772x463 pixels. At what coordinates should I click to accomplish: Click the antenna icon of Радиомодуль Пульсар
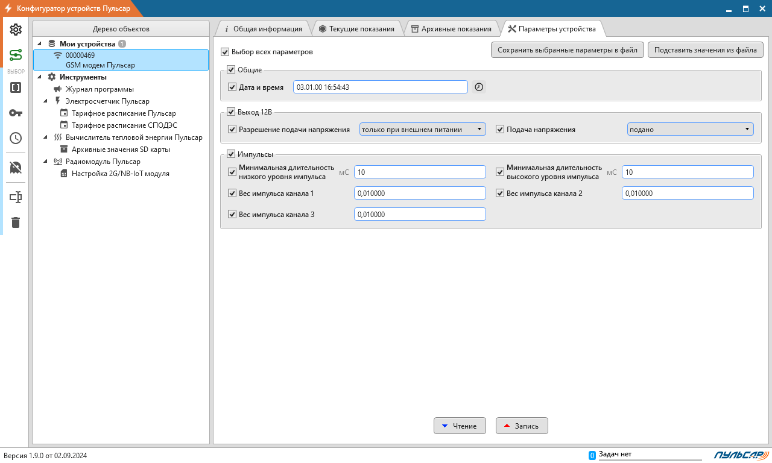tap(58, 162)
